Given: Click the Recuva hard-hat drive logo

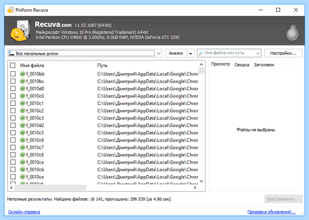Looking at the screenshot, I should coord(21,30).
